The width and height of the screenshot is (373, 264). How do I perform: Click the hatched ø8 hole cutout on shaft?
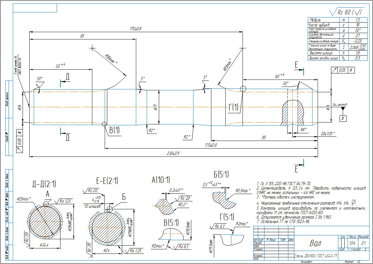pyautogui.click(x=292, y=113)
